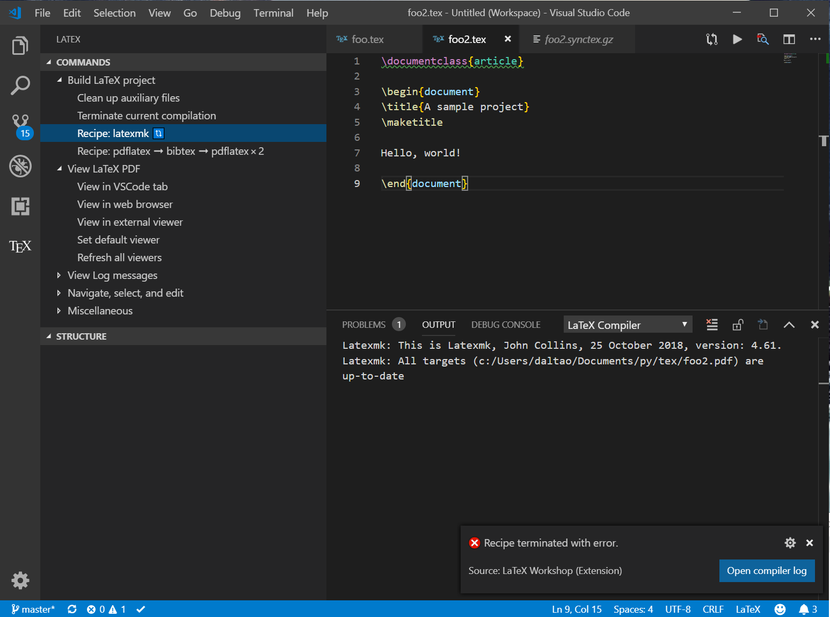Open the Search view in activity bar
The height and width of the screenshot is (617, 830).
20,85
